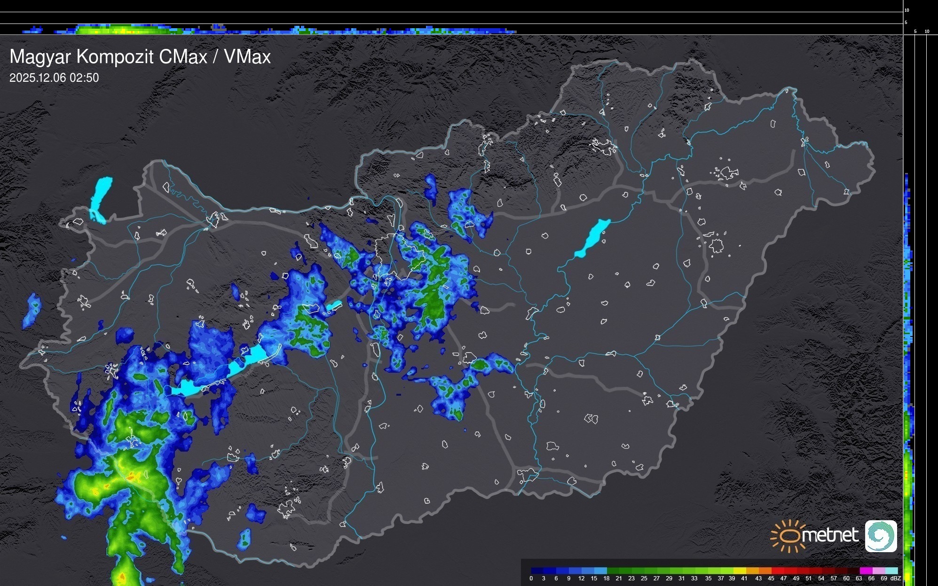Click the teal swirl app icon
This screenshot has width=938, height=586.
(881, 536)
